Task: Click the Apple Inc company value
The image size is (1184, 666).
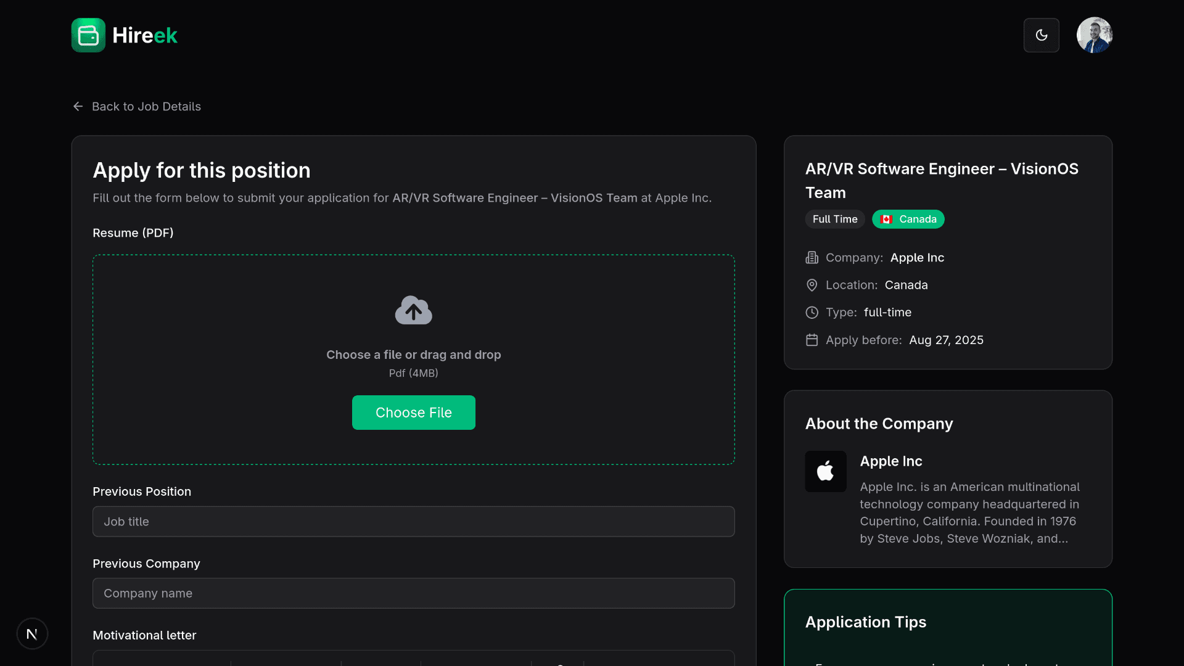Action: click(x=917, y=258)
